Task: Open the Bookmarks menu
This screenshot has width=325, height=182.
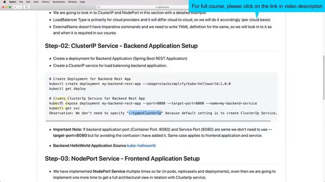Action: (59, 2)
